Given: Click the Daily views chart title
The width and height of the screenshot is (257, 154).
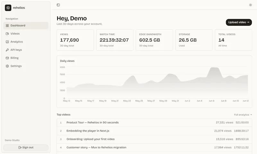Looking at the screenshot, I should click(x=67, y=61).
